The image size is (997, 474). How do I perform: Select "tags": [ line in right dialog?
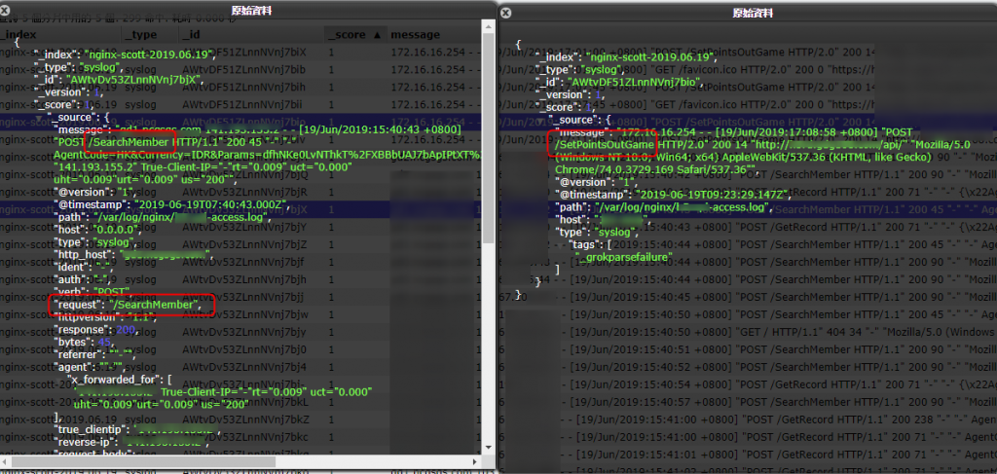pyautogui.click(x=591, y=244)
